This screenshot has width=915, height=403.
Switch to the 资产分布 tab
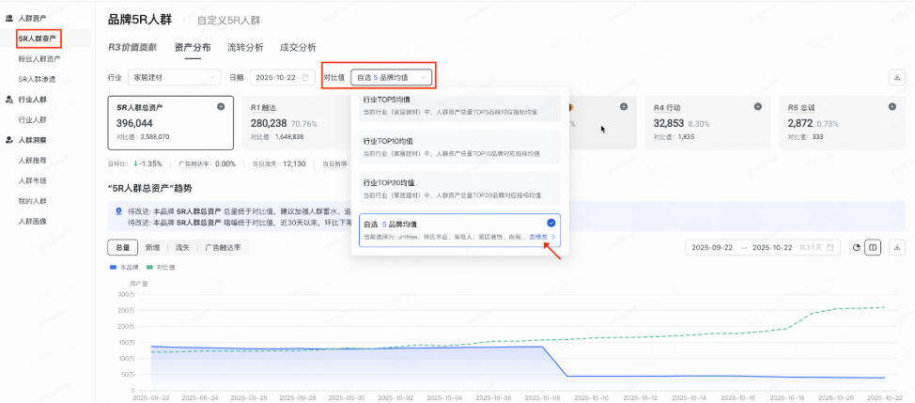click(x=193, y=48)
